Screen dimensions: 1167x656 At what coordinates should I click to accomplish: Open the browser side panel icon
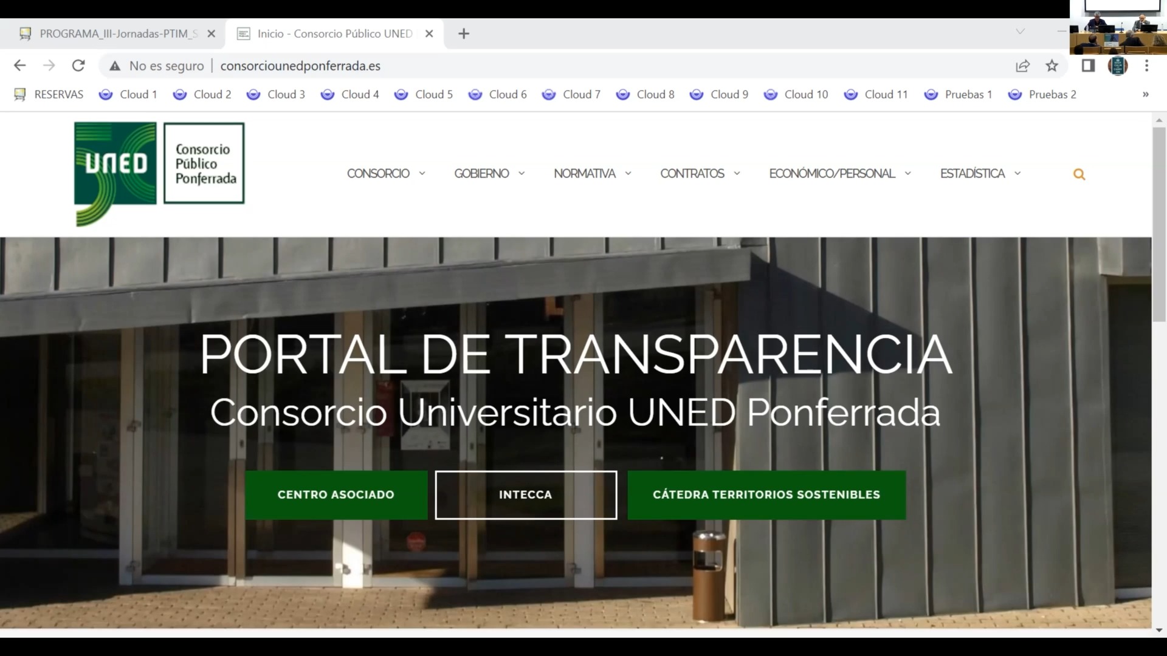pos(1088,66)
